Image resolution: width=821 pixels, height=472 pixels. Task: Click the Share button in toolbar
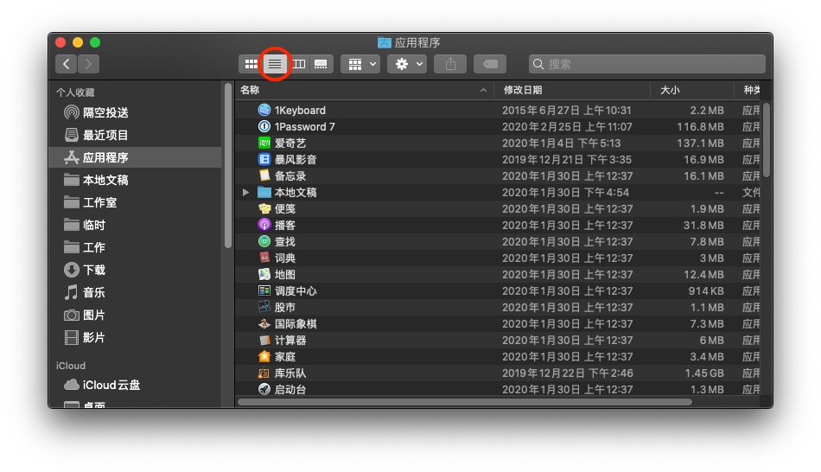pyautogui.click(x=450, y=64)
